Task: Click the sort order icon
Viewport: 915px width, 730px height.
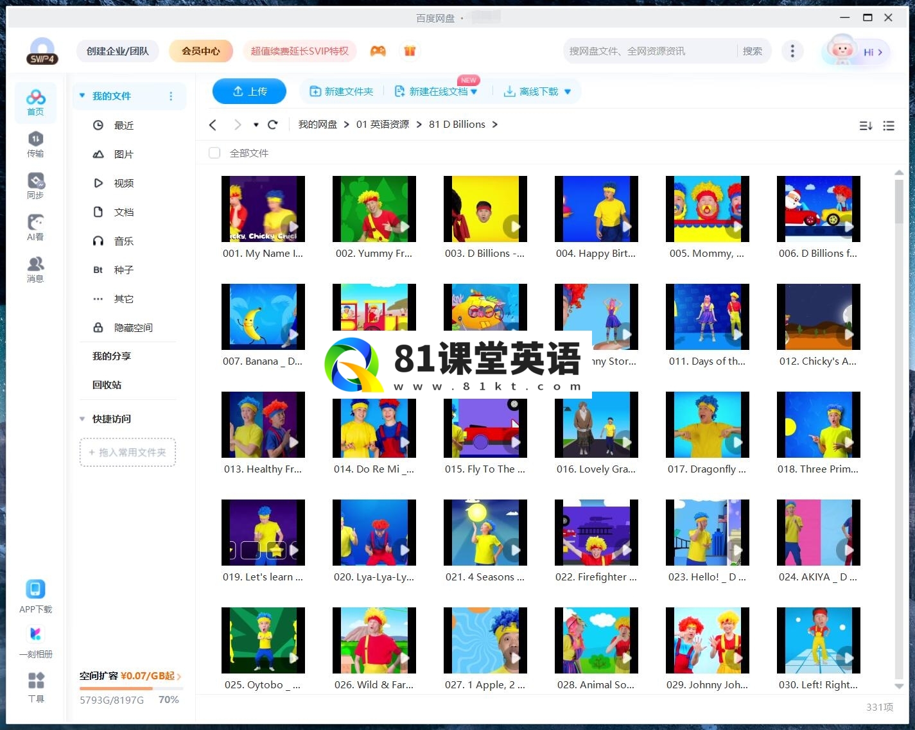Action: coord(866,126)
